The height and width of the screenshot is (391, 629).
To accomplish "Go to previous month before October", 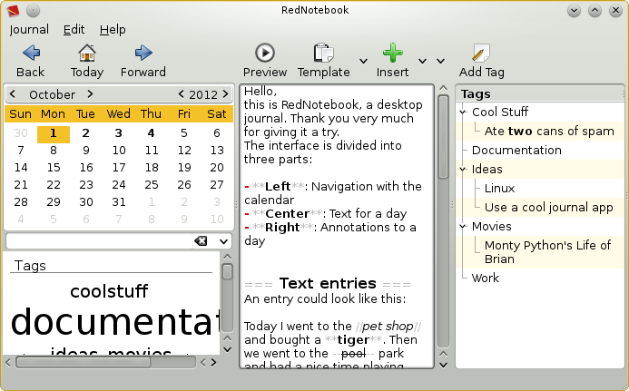I will click(13, 94).
